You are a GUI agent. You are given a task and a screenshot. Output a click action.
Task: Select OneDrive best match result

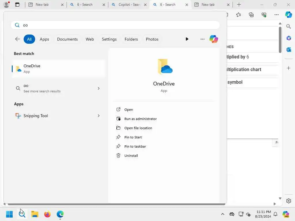point(58,68)
